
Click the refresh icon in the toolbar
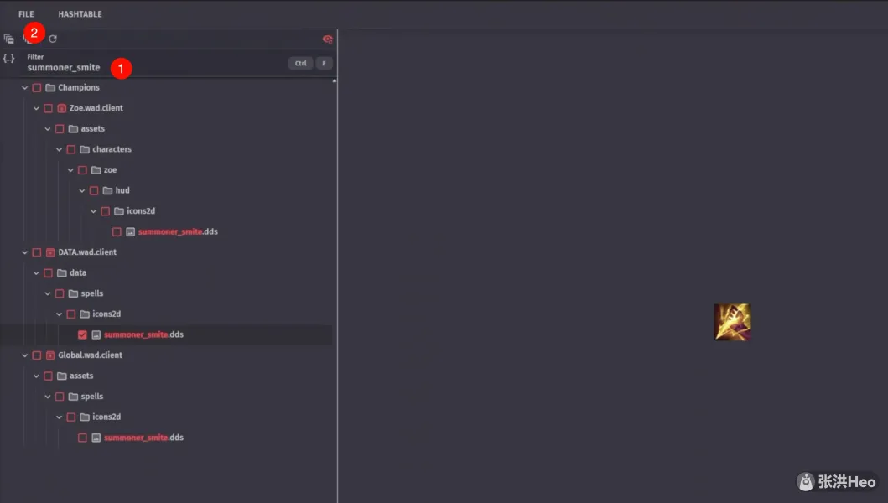point(53,39)
